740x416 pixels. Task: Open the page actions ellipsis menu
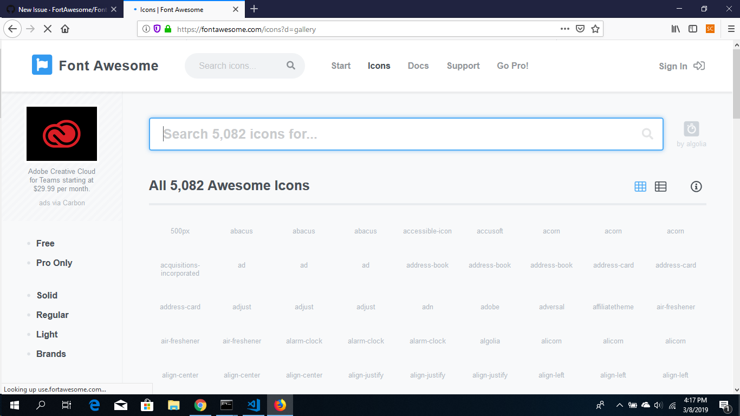pos(564,28)
